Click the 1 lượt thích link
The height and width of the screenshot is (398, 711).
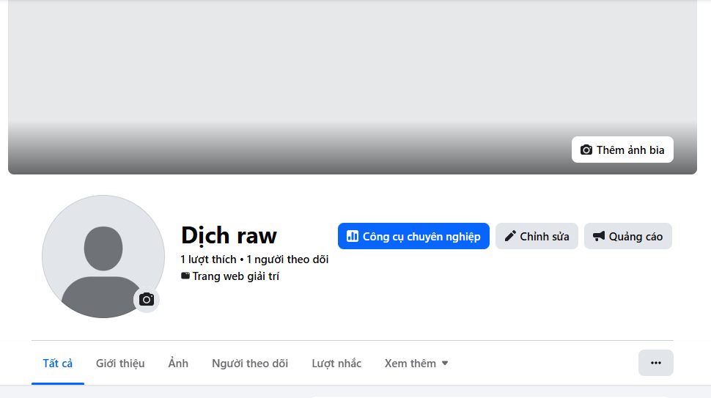click(x=208, y=259)
